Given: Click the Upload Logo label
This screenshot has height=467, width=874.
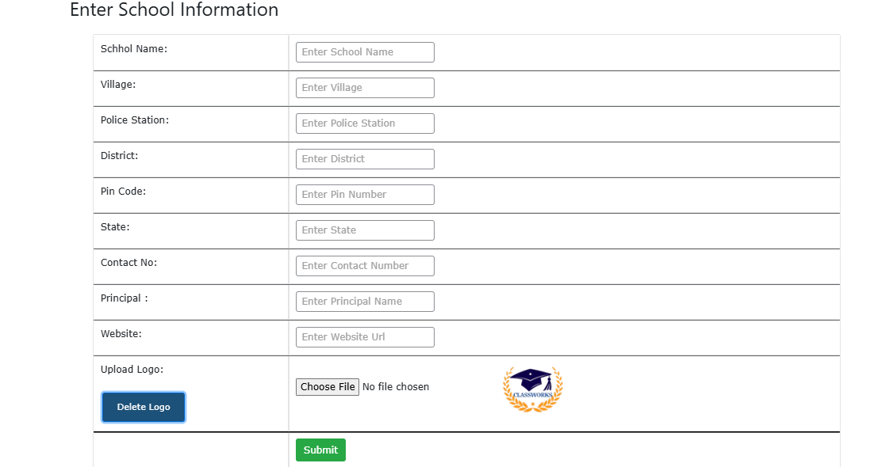Looking at the screenshot, I should [132, 370].
